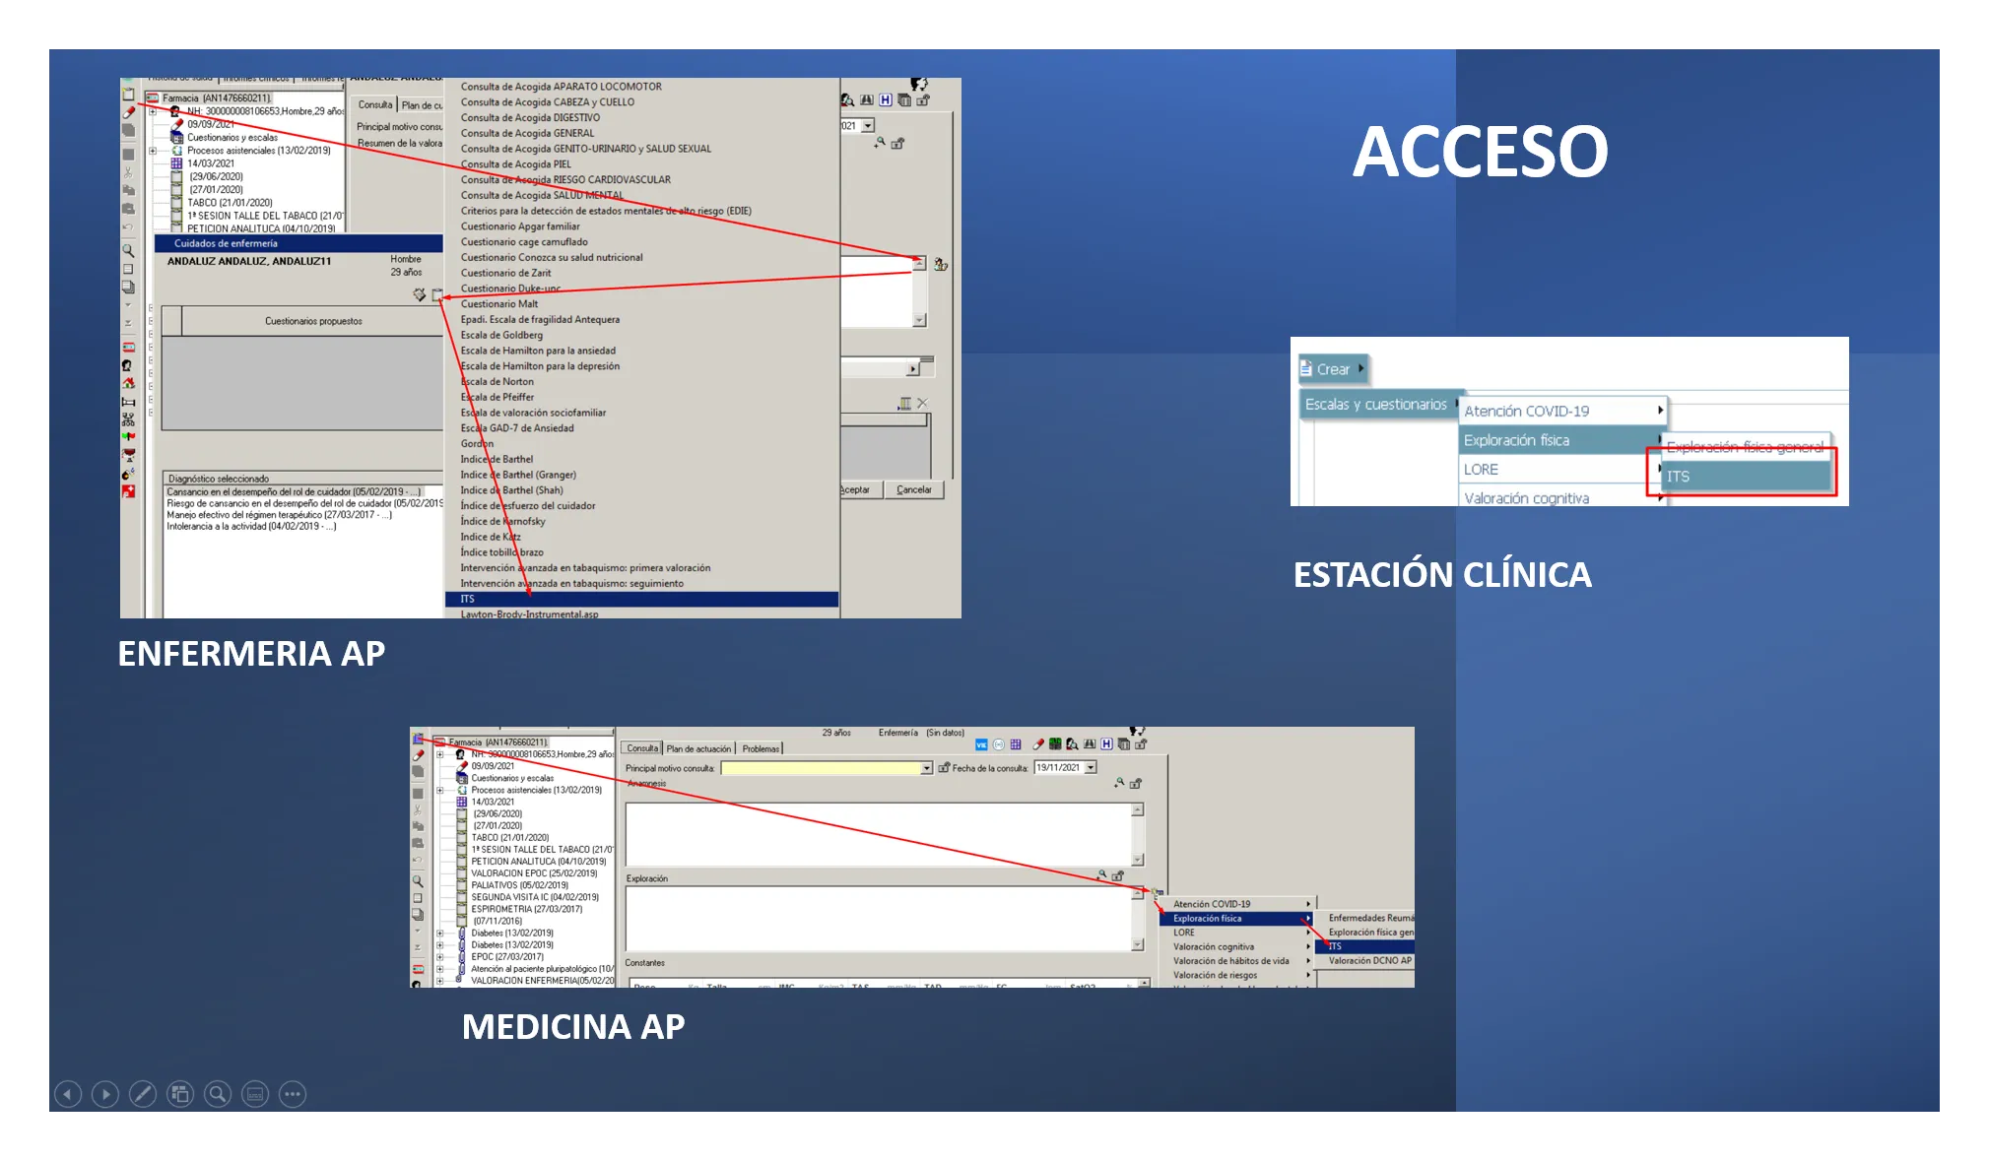Click blue H icon in Medicina AP toolbar
Image resolution: width=1989 pixels, height=1161 pixels.
coord(1107,744)
